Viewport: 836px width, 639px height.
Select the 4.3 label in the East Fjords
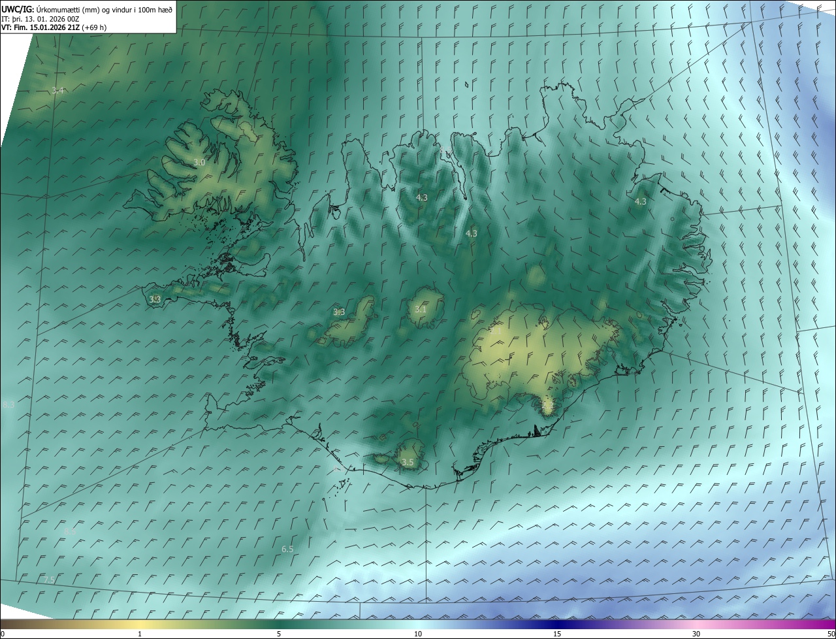tap(641, 202)
